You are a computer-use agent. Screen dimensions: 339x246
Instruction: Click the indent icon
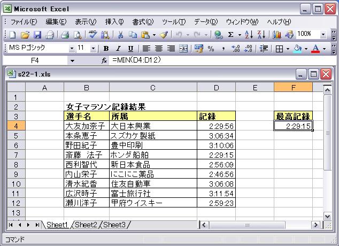(x=264, y=49)
